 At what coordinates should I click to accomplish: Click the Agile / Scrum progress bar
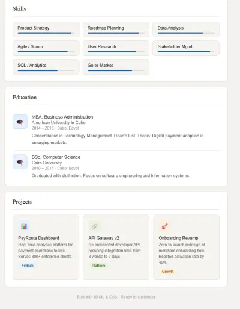[x=46, y=52]
